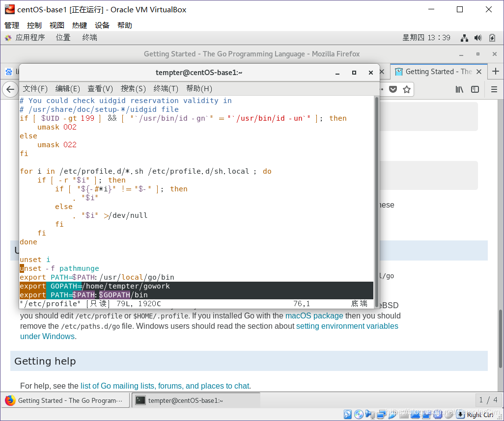Open VirtualBox 视图 menu

click(57, 26)
